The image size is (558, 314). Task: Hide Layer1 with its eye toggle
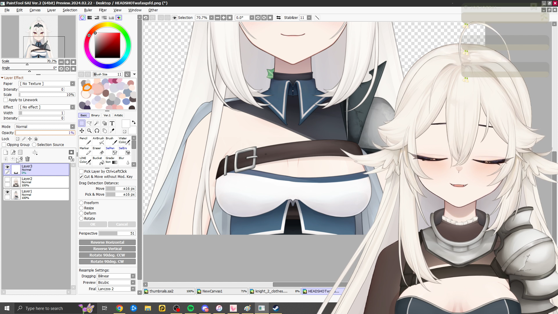click(8, 192)
